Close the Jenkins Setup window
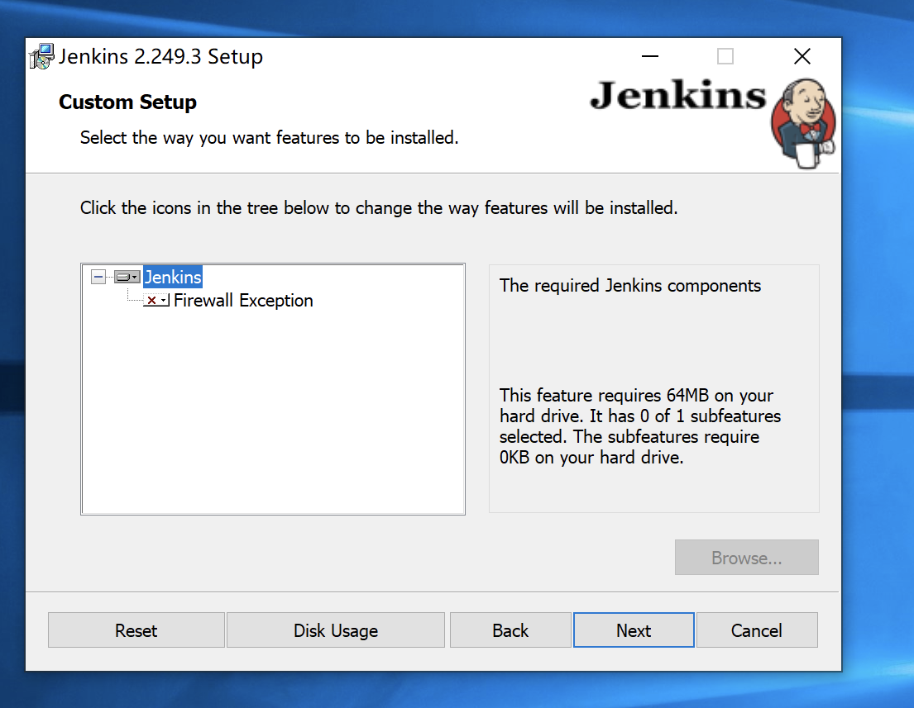The width and height of the screenshot is (914, 708). [802, 56]
